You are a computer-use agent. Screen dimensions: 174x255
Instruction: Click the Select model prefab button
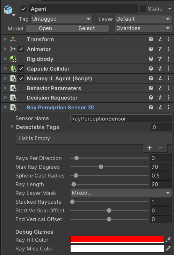(87, 28)
